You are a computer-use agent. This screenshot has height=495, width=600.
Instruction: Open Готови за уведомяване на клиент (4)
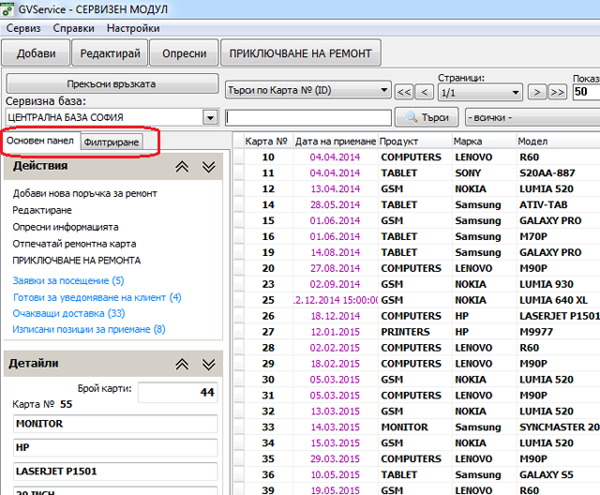(x=97, y=297)
